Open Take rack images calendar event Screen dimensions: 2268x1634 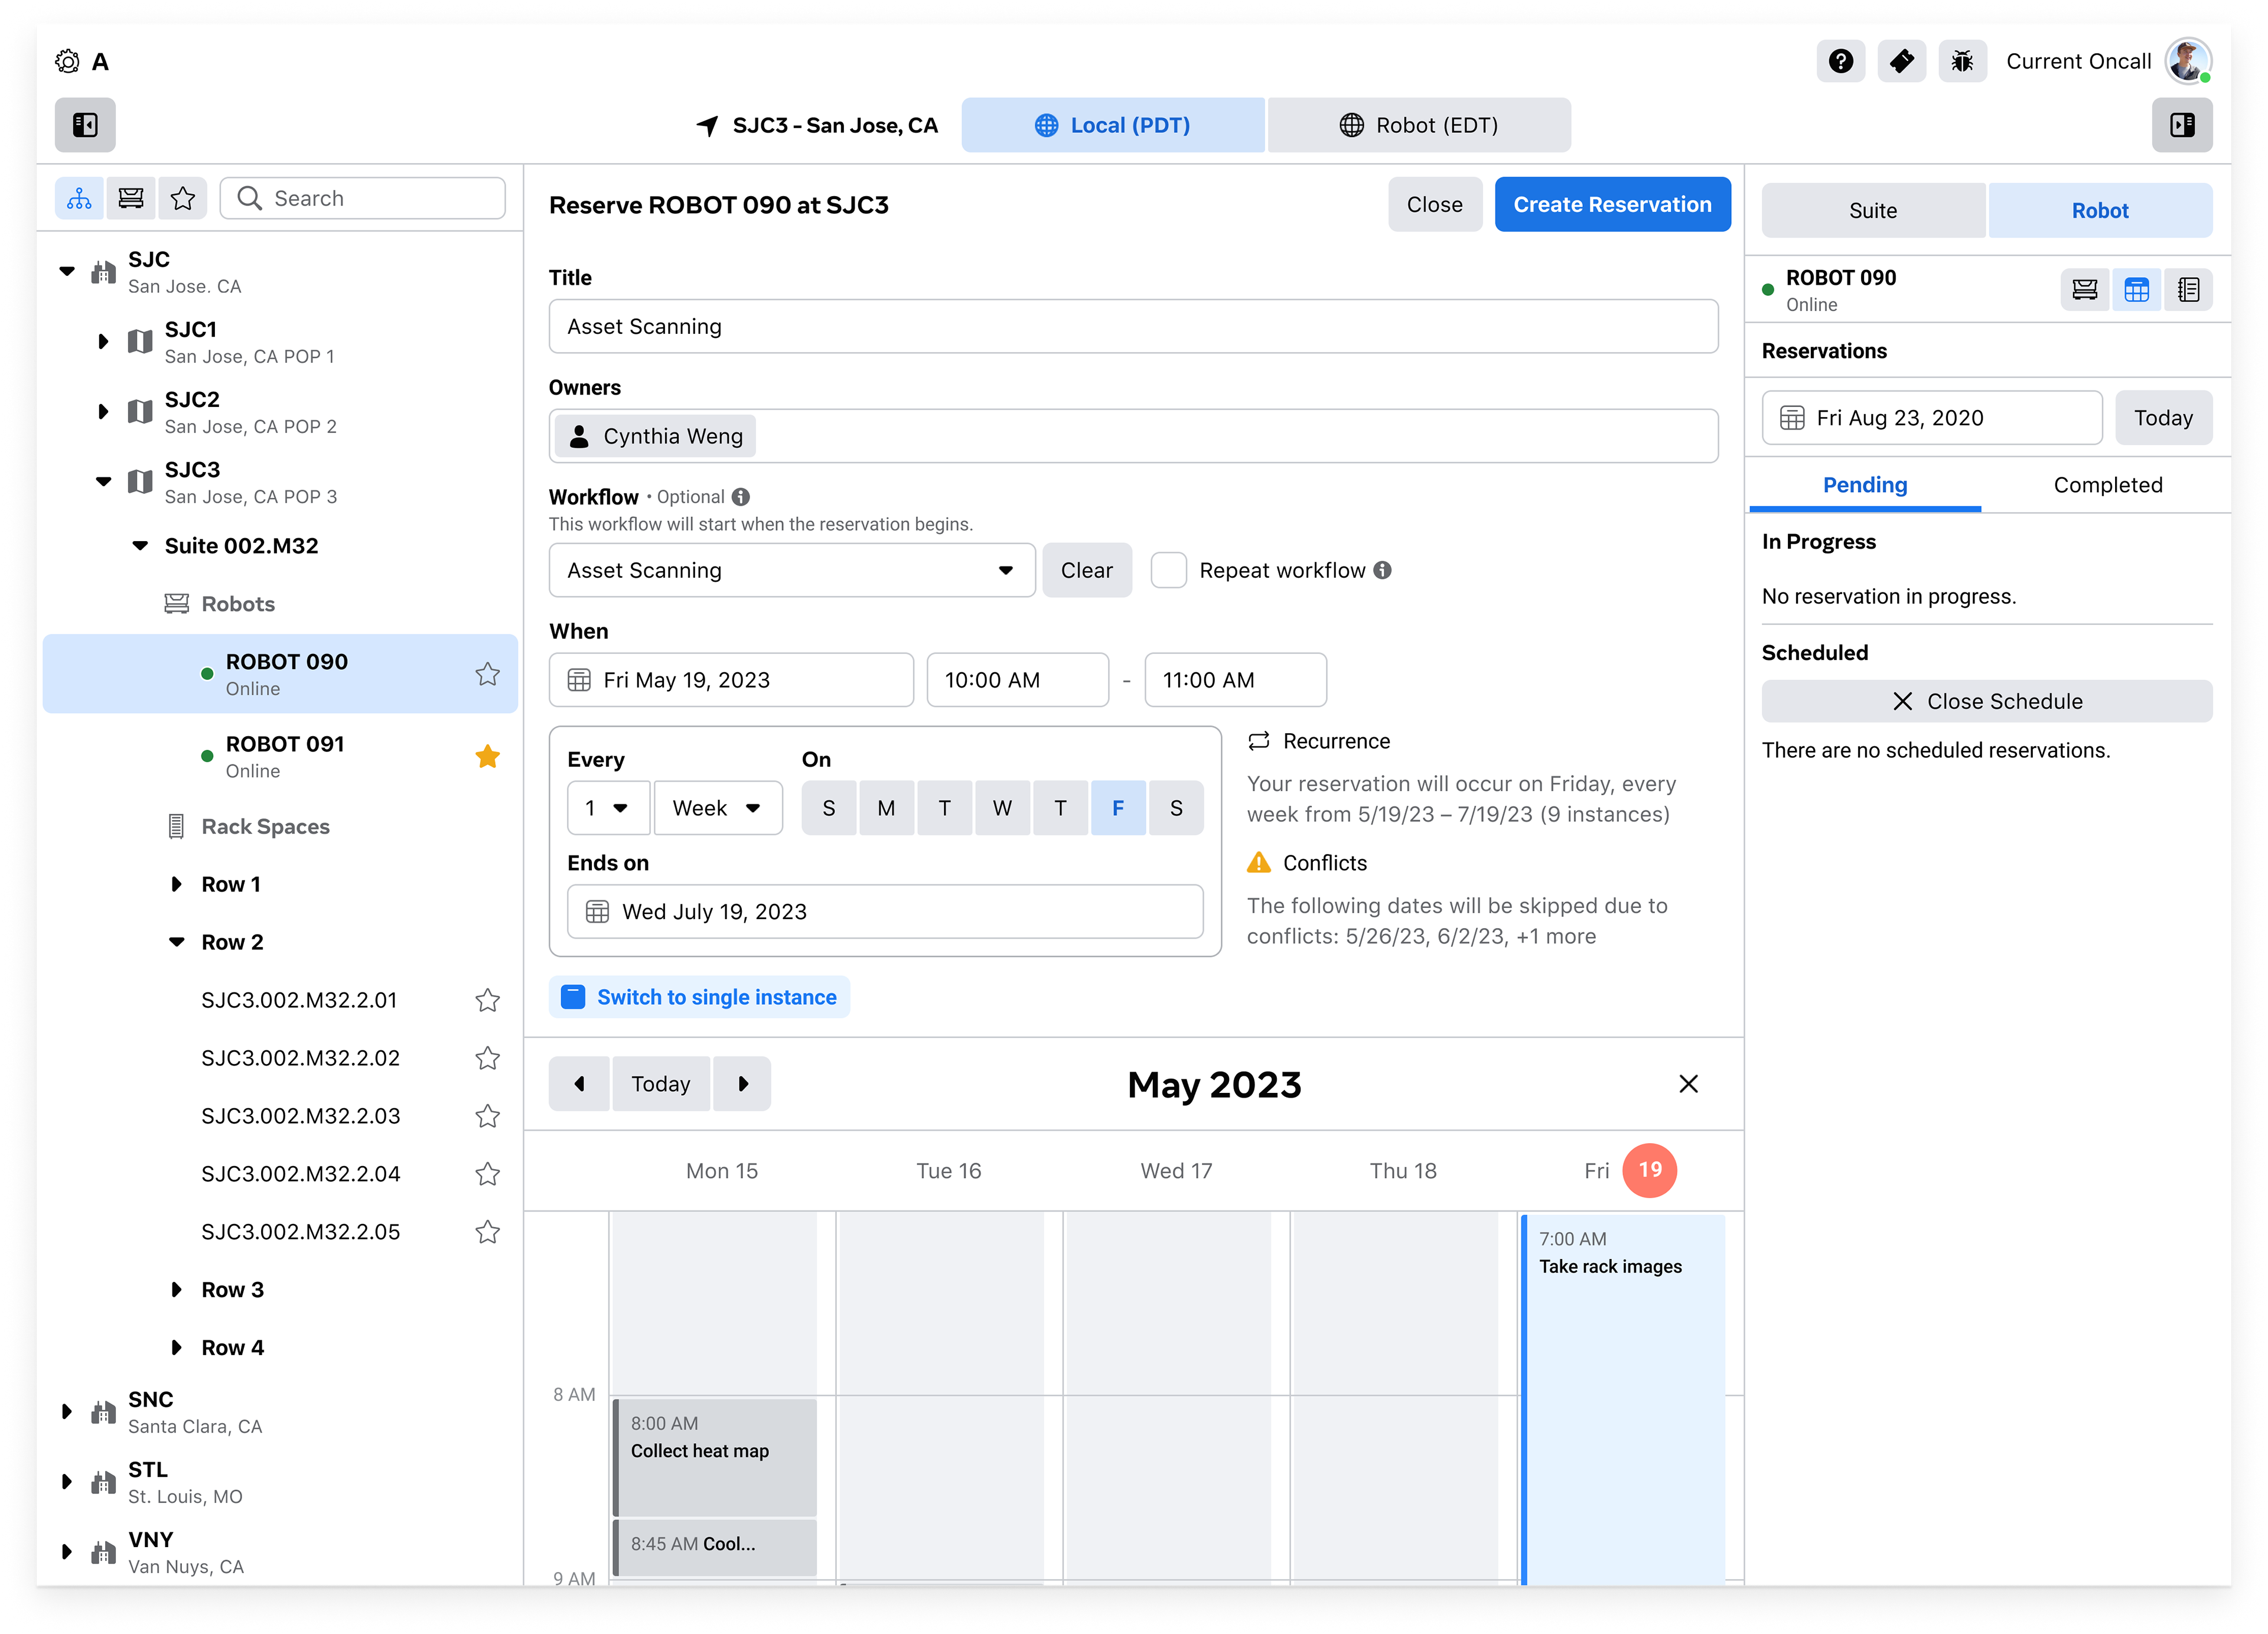(x=1623, y=1400)
